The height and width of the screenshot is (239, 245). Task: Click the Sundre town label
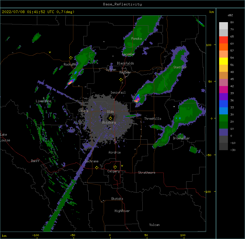(83, 111)
